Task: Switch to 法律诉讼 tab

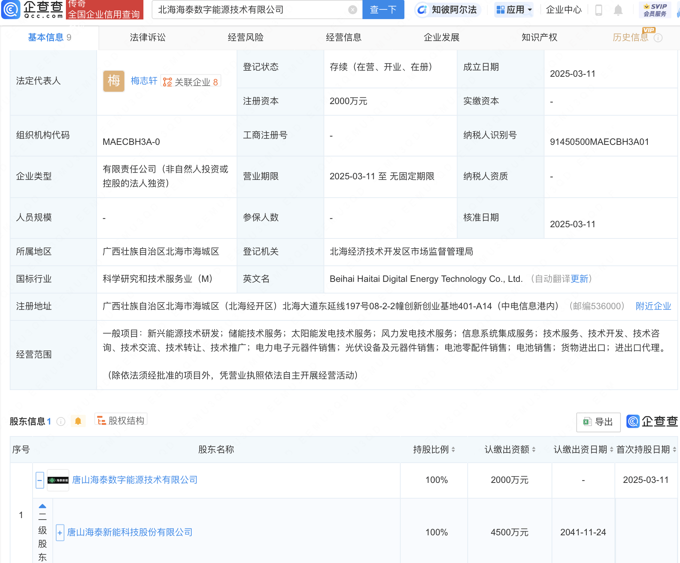Action: (148, 37)
